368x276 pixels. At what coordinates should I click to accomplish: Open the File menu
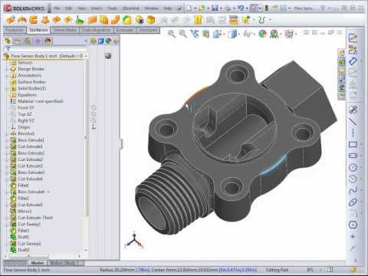(x=57, y=8)
